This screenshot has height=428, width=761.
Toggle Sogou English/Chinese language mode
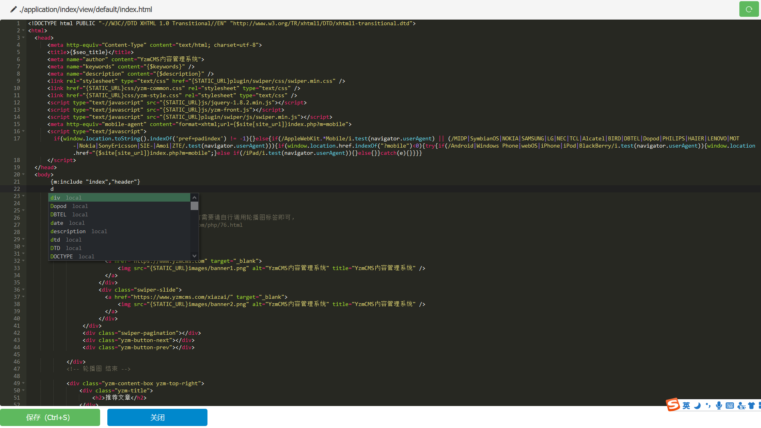click(686, 406)
